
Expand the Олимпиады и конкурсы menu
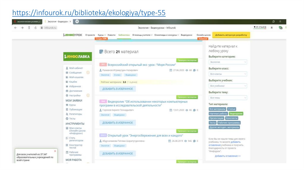click(x=167, y=35)
